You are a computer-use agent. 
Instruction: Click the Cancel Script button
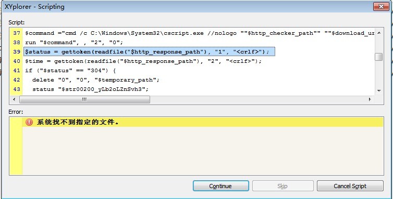350,185
